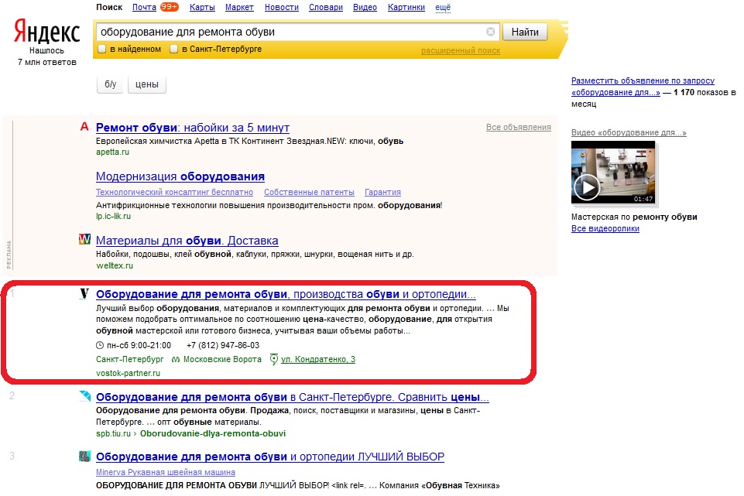Click the map pin icon near ul. Kondratenko

coord(274,360)
